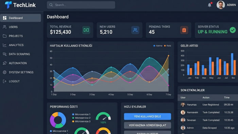238x134 pixels.
Task: Click the Automation icon in sidebar
Action: [x=5, y=63]
